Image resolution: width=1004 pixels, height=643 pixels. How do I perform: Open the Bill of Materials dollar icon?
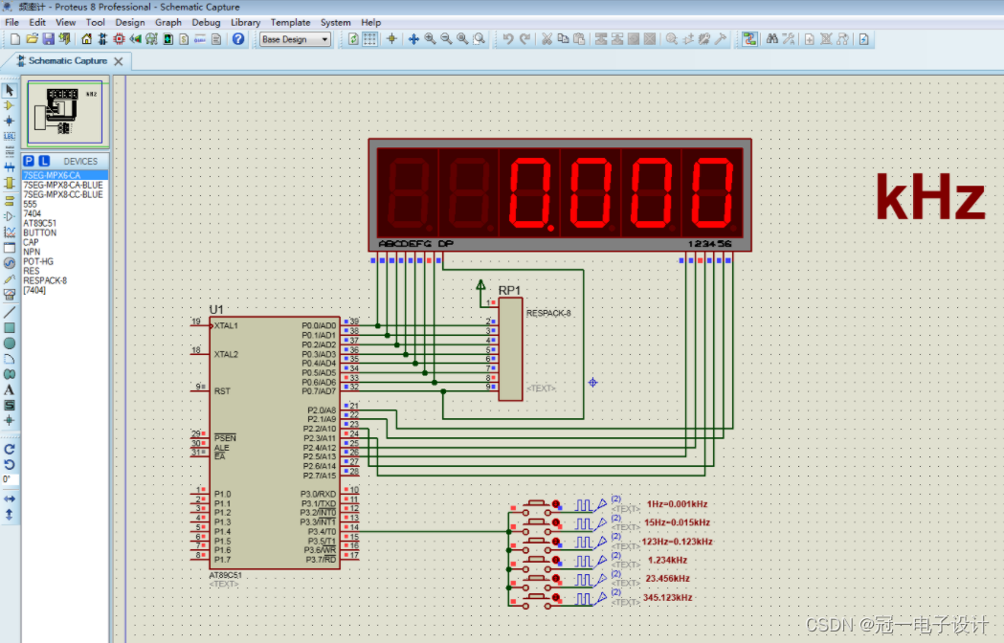pyautogui.click(x=184, y=39)
